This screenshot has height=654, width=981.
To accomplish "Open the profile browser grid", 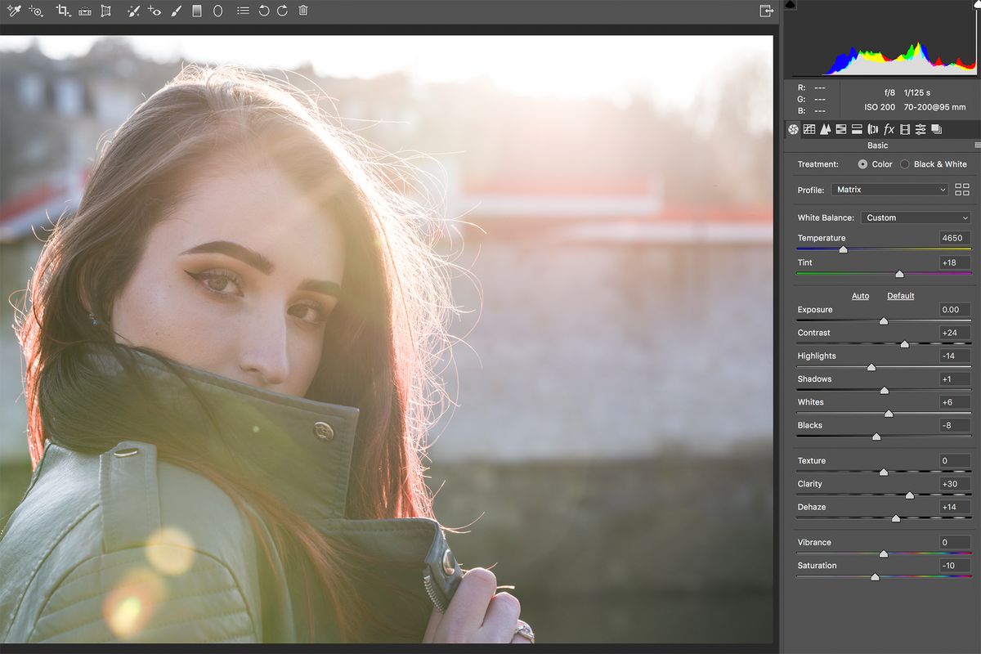I will tap(962, 189).
